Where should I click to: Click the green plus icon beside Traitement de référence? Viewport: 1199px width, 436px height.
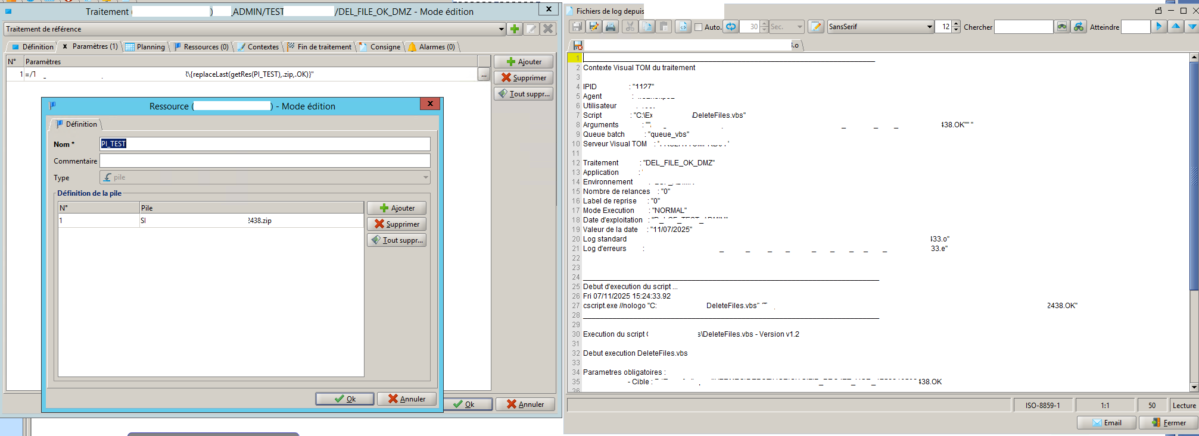coord(515,29)
